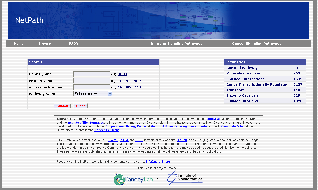Click the Submit button

click(x=62, y=106)
